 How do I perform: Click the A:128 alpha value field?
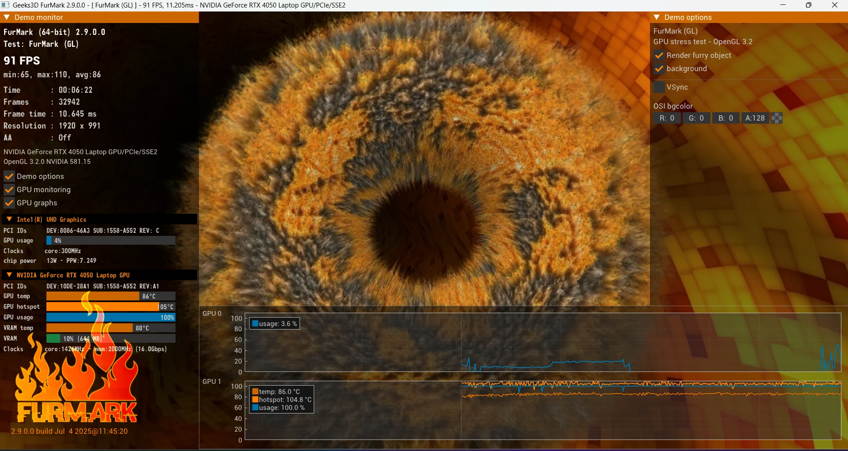[755, 118]
